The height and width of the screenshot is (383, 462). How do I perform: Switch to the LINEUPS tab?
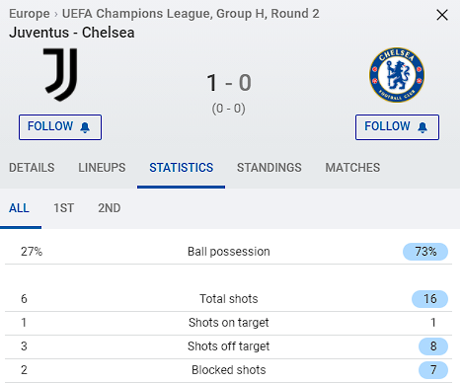pos(102,168)
